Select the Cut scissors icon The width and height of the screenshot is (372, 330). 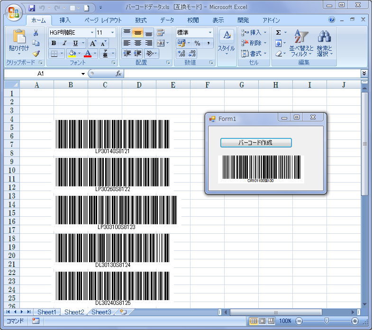click(36, 33)
